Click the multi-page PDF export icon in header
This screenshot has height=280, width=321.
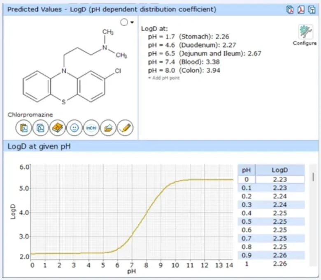coord(290,9)
